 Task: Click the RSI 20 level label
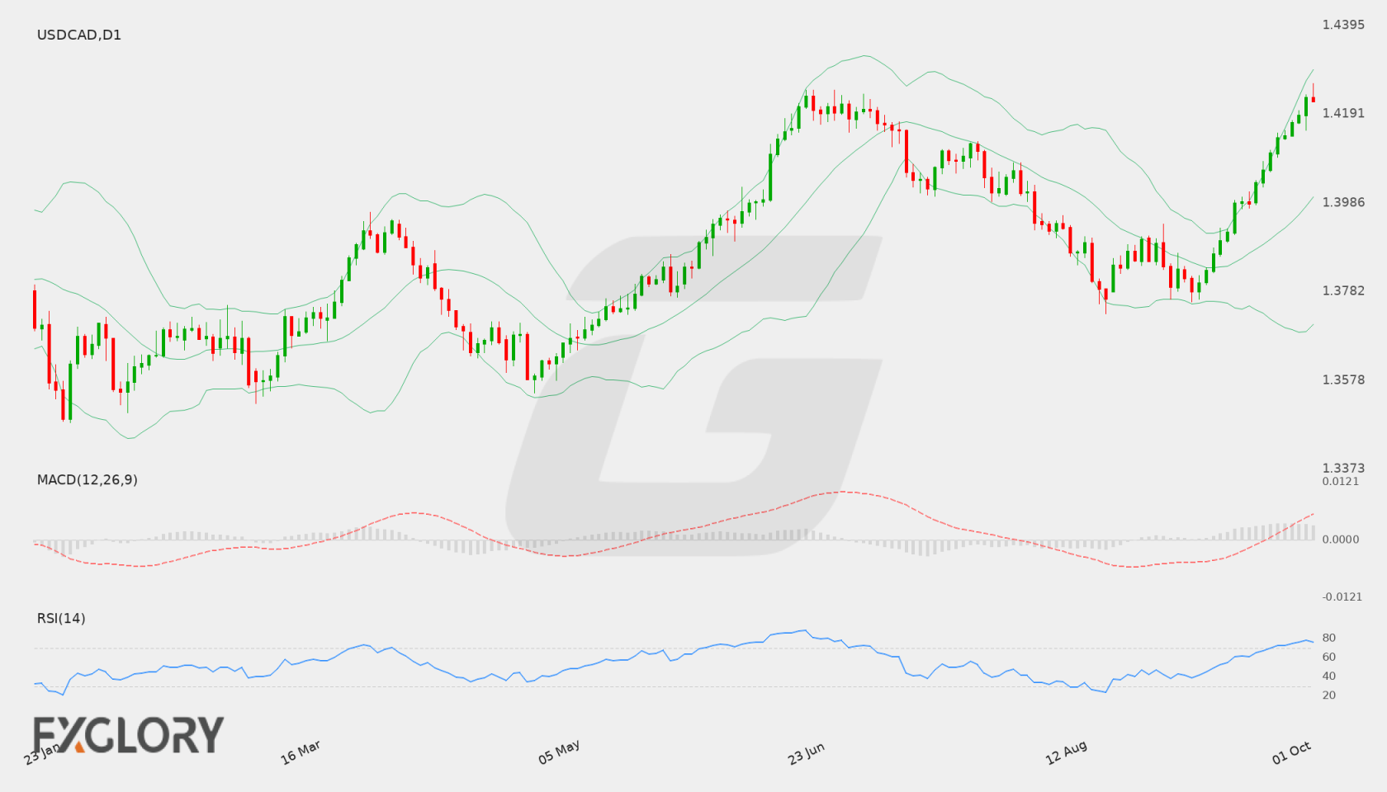click(1329, 695)
